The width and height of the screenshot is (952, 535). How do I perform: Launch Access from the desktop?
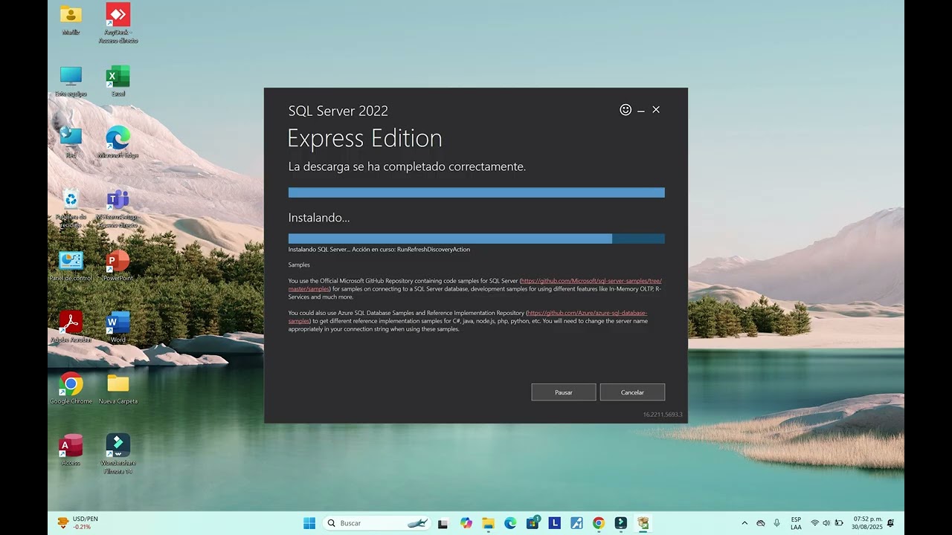coord(71,450)
